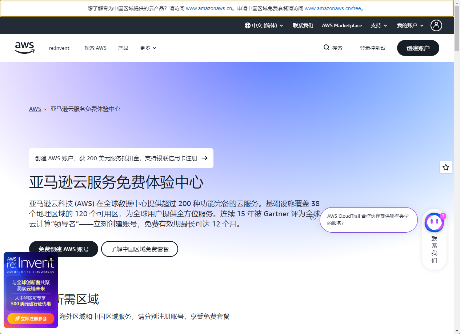The height and width of the screenshot is (334, 460).
Task: Click the arrow on the 200 美元抵扣金 banner
Action: pos(205,158)
